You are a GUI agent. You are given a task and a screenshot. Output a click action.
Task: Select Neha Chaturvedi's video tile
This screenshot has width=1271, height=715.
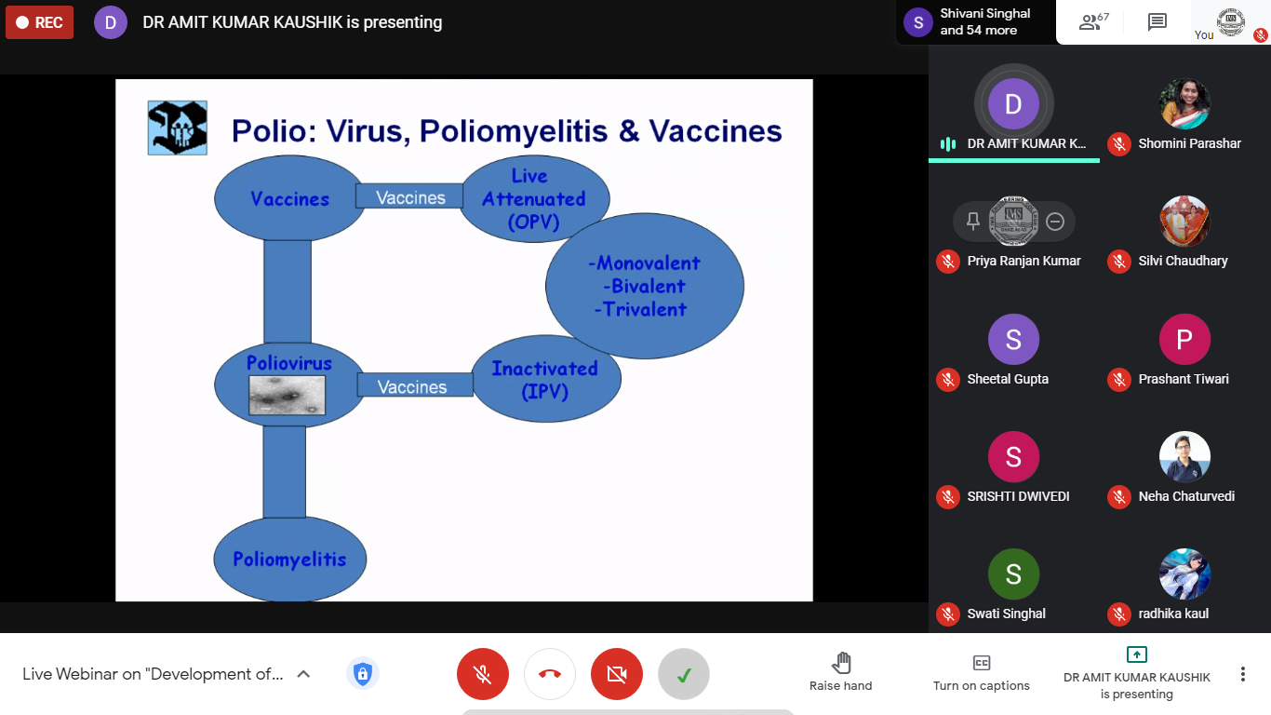tap(1184, 465)
